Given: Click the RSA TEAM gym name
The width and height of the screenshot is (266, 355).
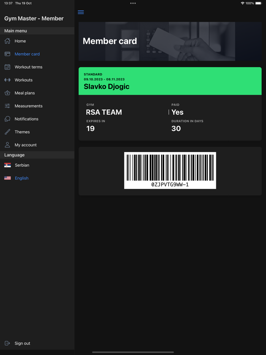Looking at the screenshot, I should pyautogui.click(x=104, y=112).
